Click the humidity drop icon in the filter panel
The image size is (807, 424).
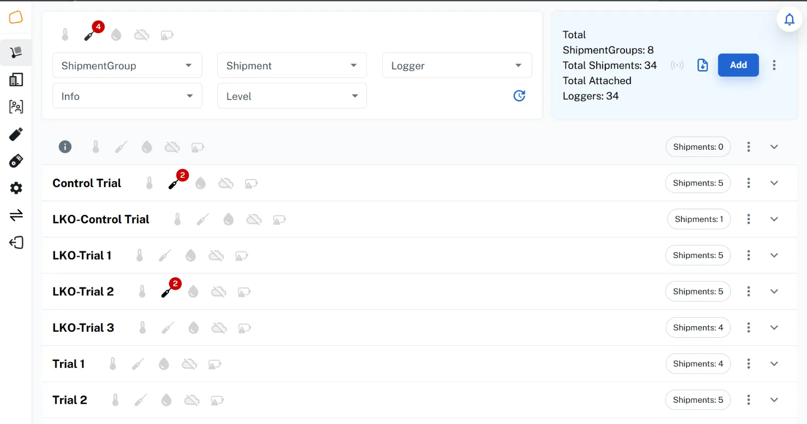point(116,35)
